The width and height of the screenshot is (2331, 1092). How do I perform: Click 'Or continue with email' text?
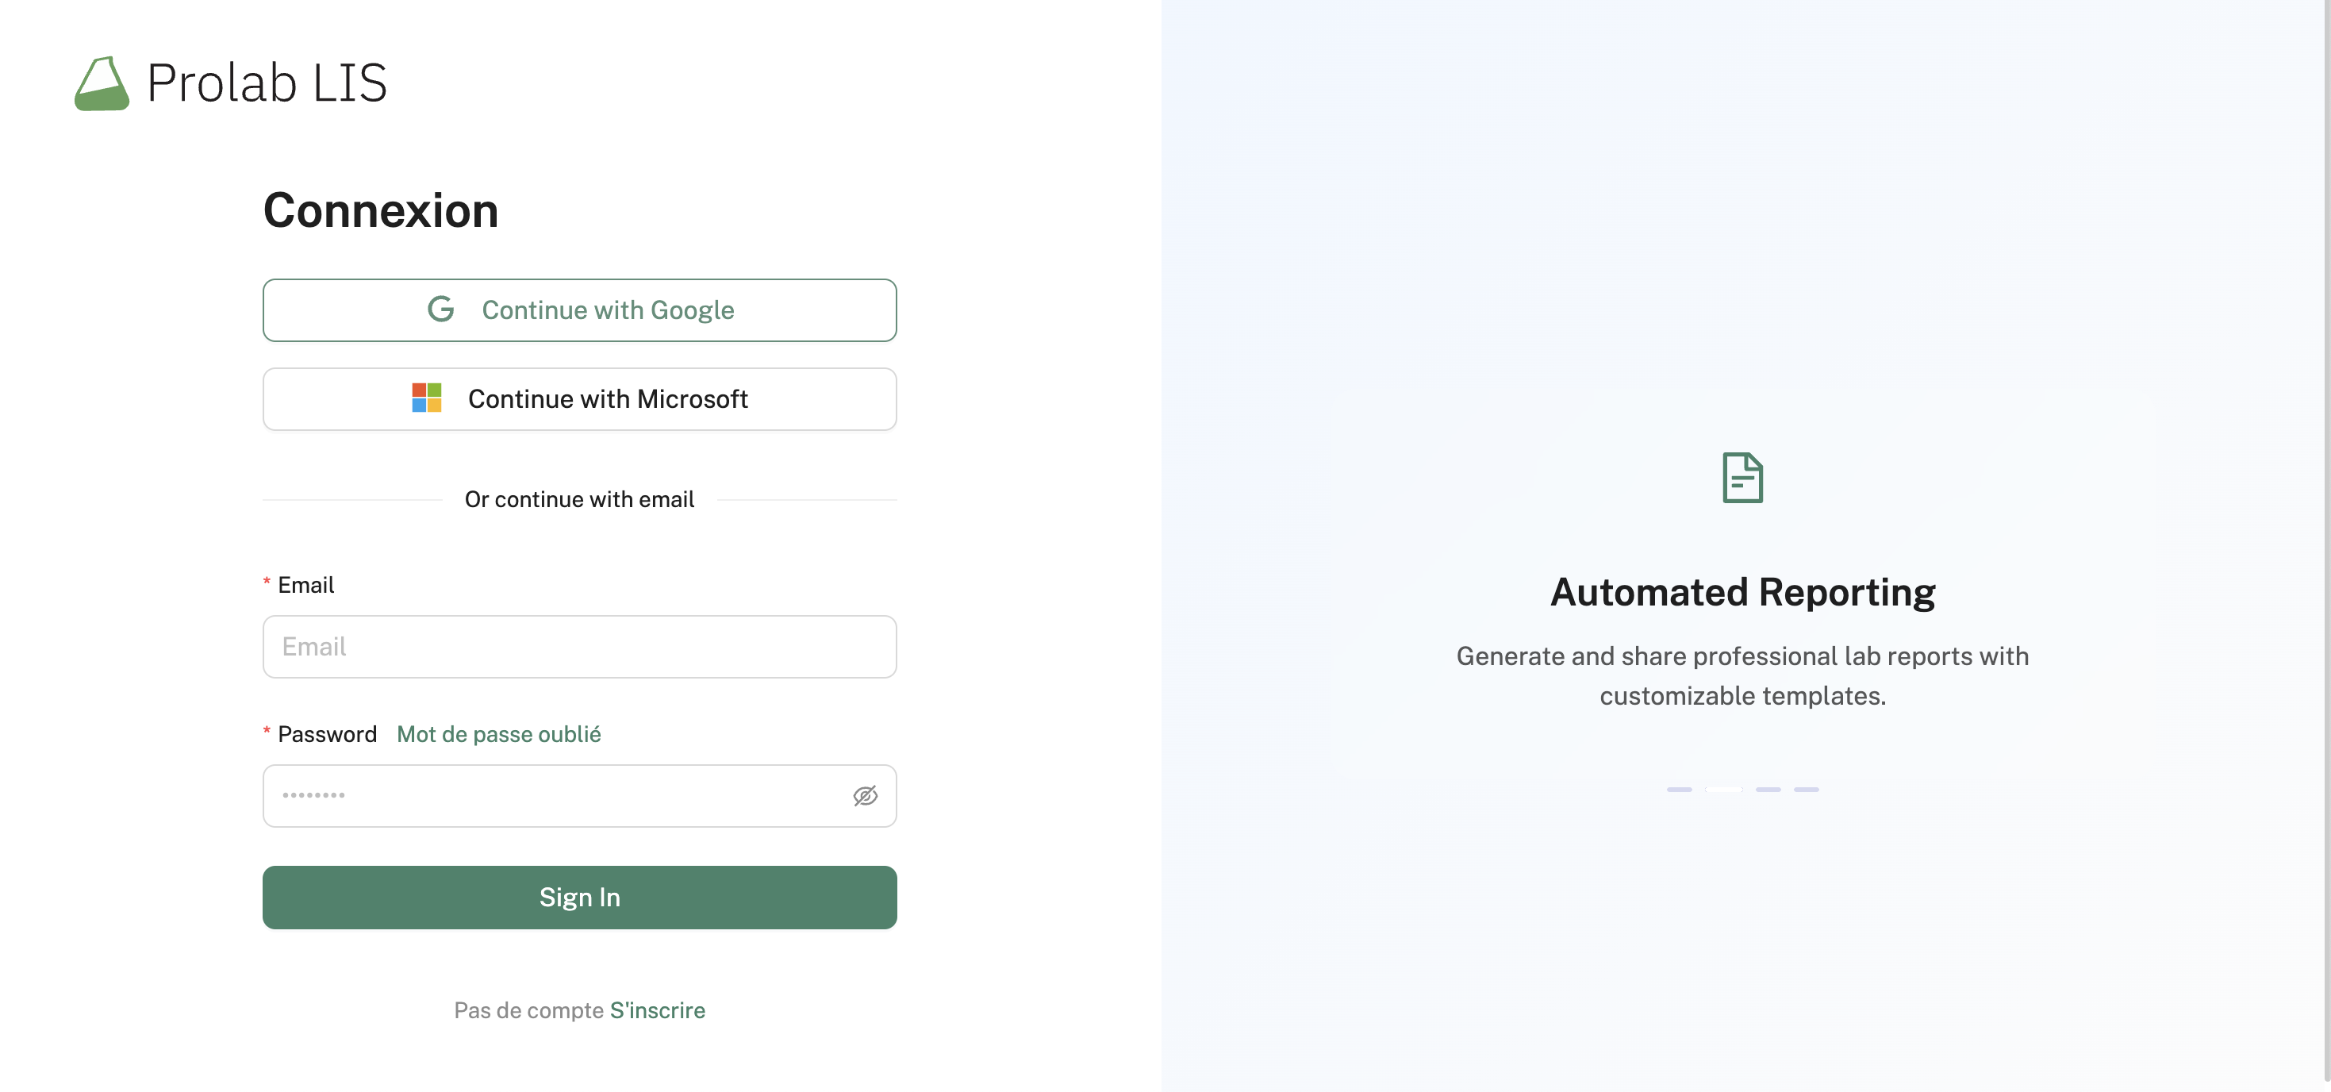[579, 499]
